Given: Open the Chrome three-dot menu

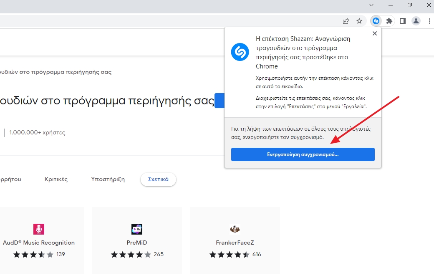Looking at the screenshot, I should click(429, 20).
